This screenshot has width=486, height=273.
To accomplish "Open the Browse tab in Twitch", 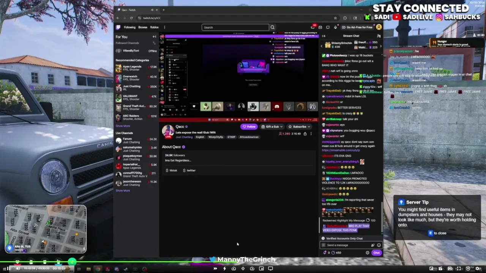I will coord(143,27).
